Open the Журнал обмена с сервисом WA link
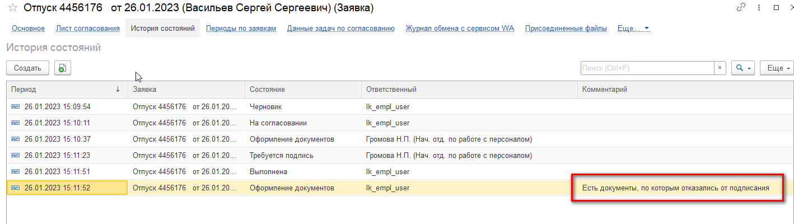 pos(460,28)
